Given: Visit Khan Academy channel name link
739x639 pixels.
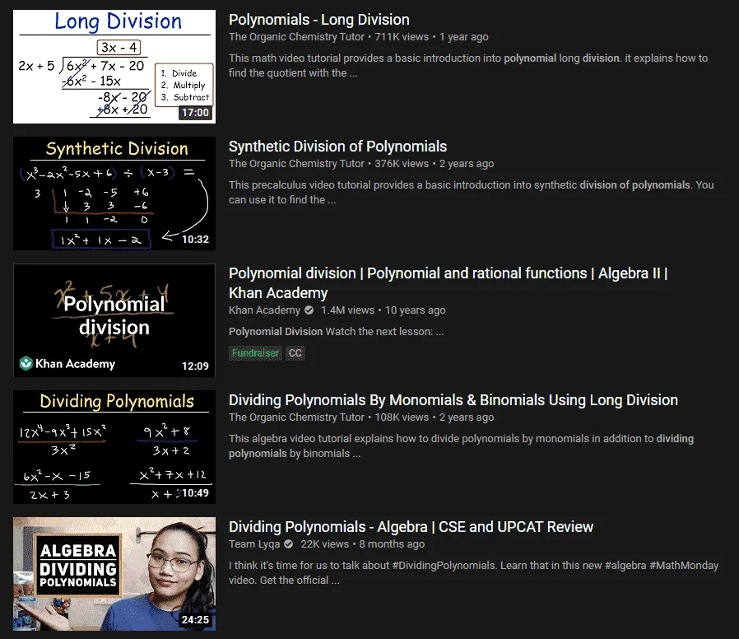Looking at the screenshot, I should pyautogui.click(x=264, y=310).
